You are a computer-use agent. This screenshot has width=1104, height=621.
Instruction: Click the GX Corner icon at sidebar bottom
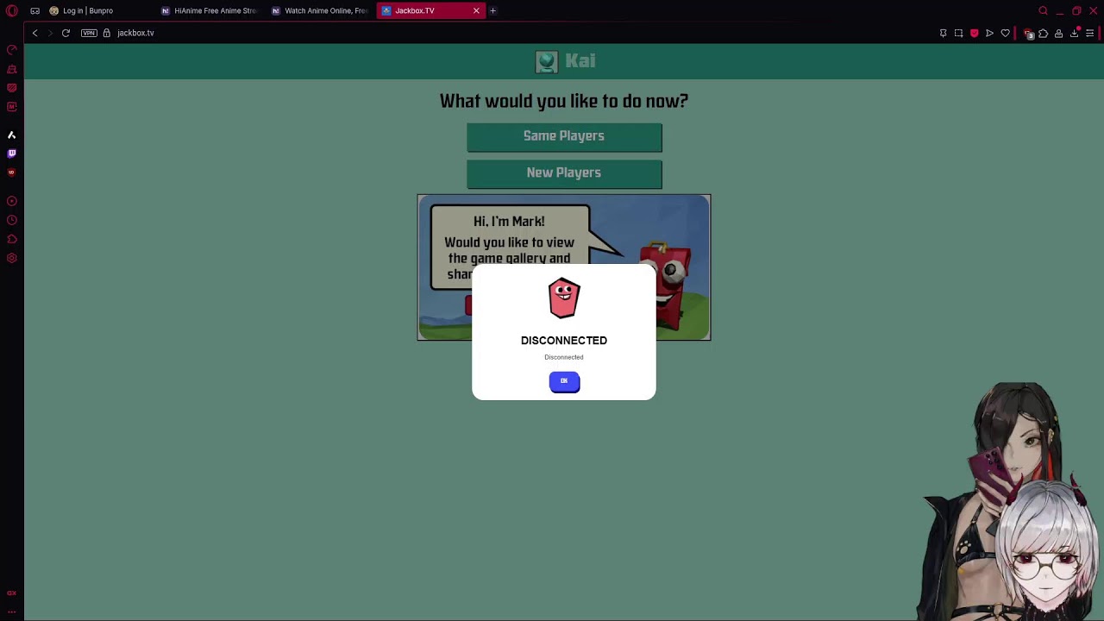(12, 593)
